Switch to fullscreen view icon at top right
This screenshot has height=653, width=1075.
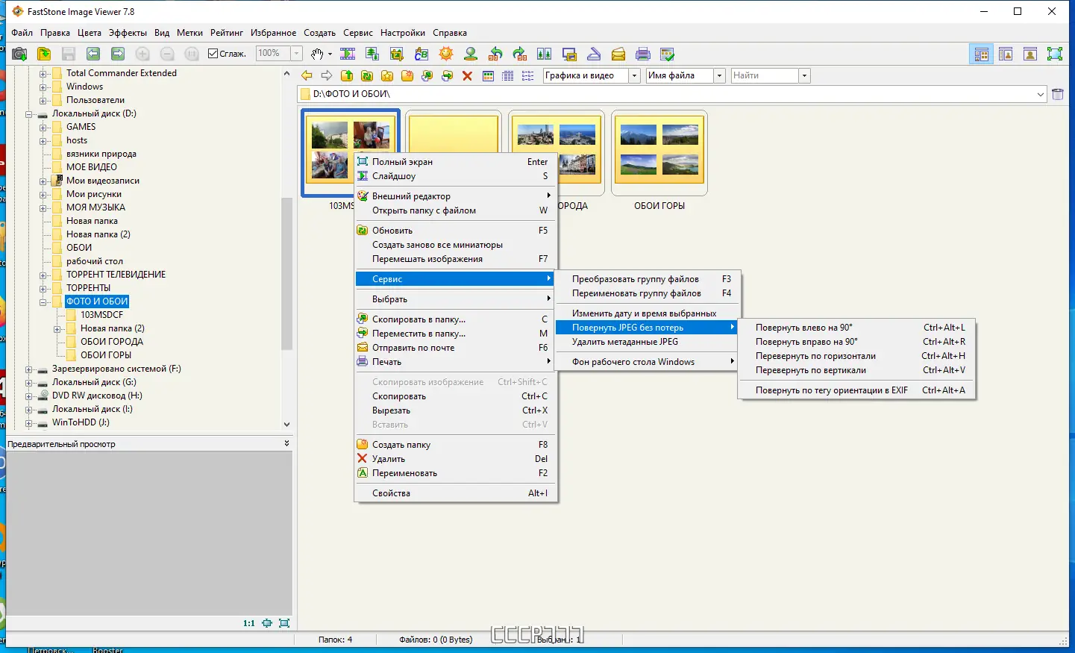point(1054,54)
